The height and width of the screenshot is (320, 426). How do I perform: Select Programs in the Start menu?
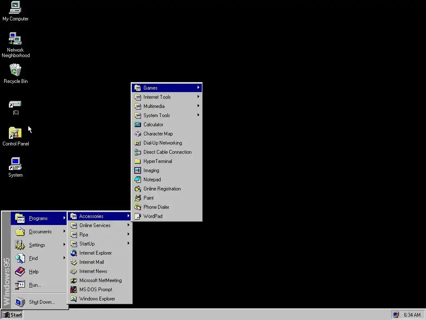(39, 218)
